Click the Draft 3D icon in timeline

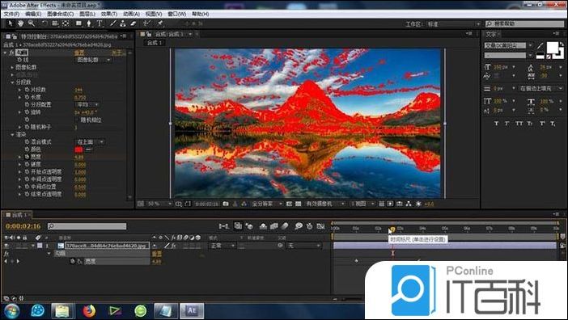click(x=249, y=226)
